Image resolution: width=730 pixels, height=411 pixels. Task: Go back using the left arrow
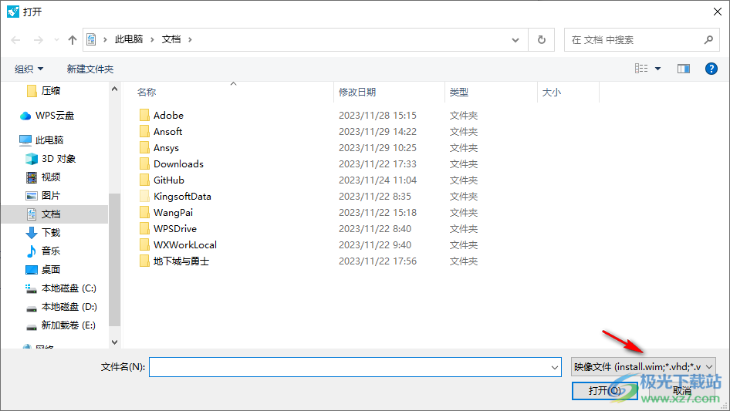(16, 40)
